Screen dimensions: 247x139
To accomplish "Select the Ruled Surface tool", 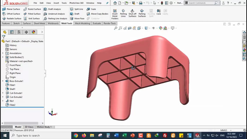I will click(x=32, y=9).
